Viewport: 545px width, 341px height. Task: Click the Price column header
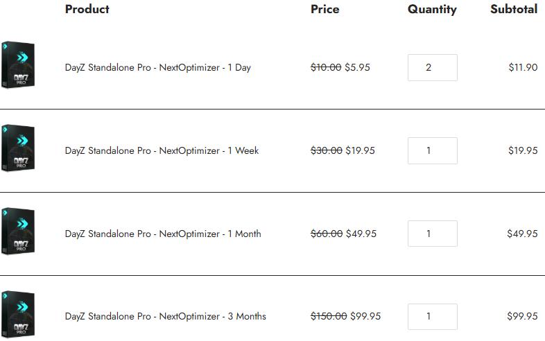(x=325, y=9)
